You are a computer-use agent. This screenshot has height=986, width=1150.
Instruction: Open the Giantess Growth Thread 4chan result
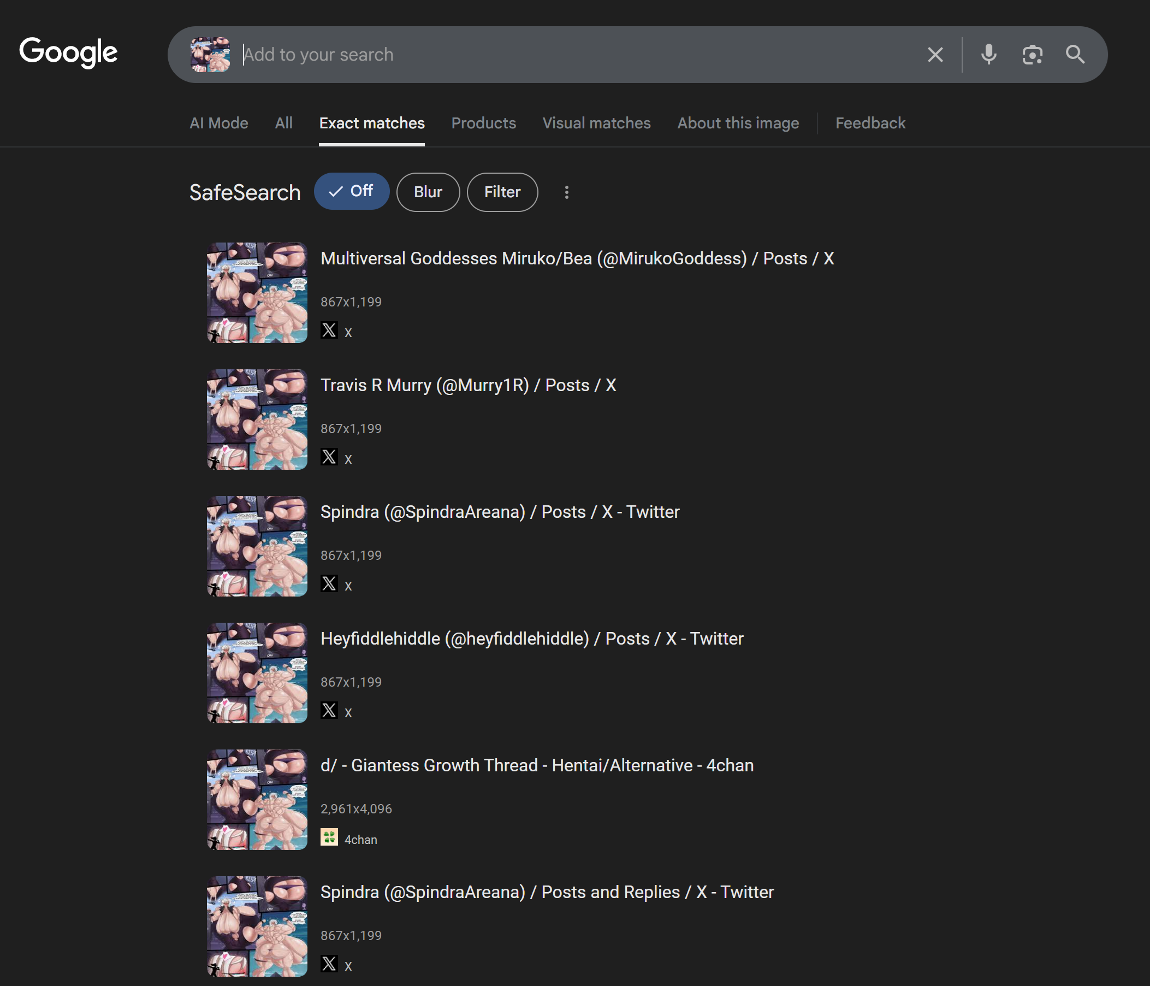537,765
